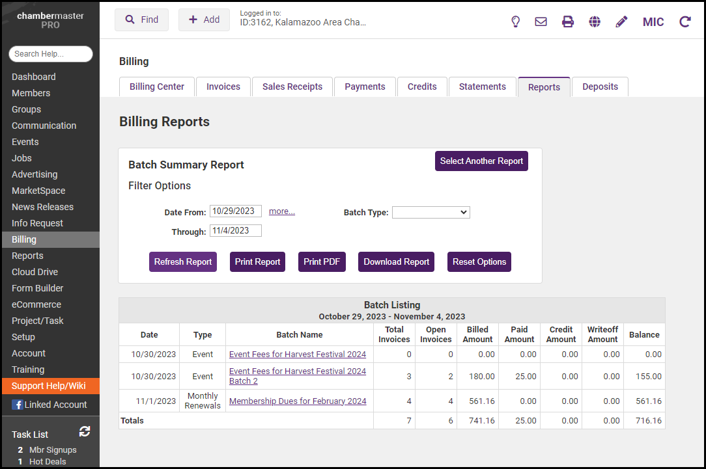Select Events in the sidebar menu
Image resolution: width=706 pixels, height=469 pixels.
[x=25, y=142]
